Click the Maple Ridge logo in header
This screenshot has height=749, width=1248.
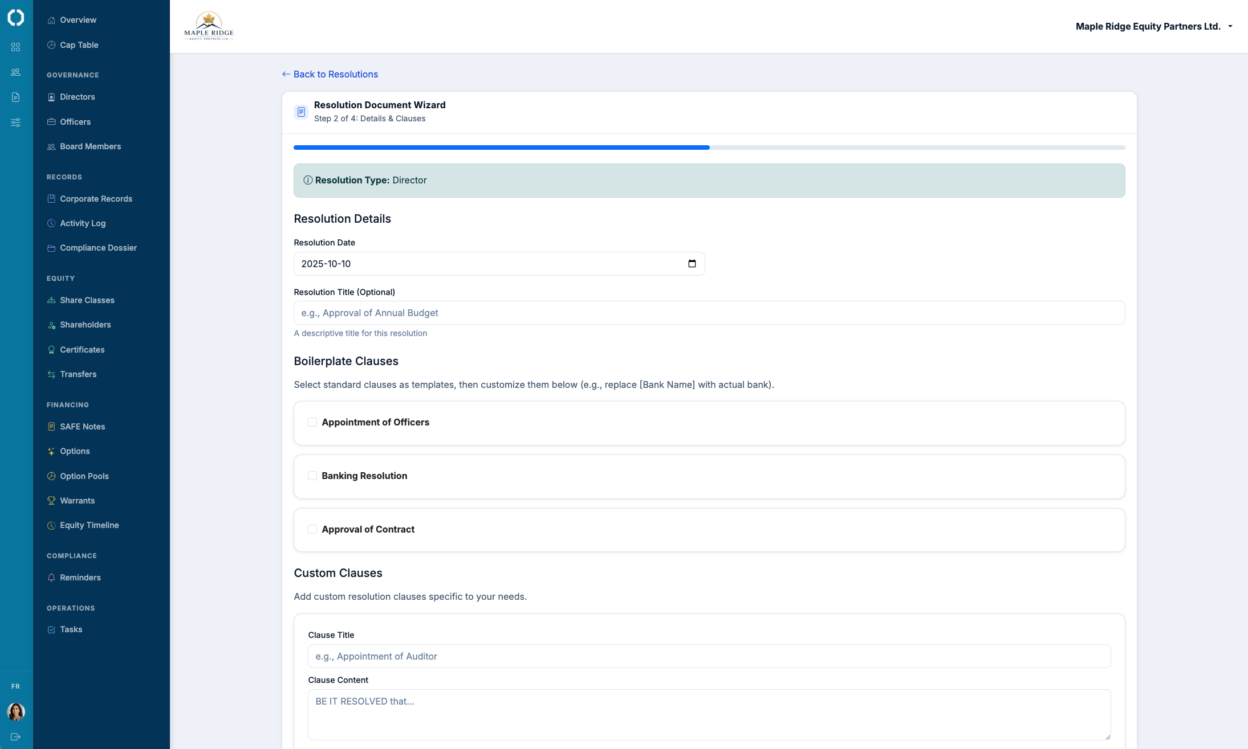click(209, 26)
